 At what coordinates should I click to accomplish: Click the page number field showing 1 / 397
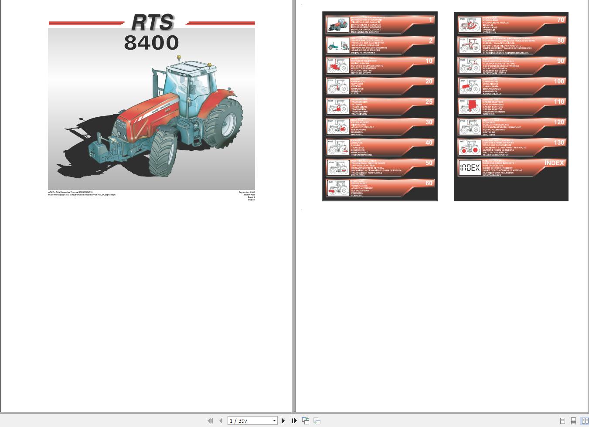click(249, 420)
